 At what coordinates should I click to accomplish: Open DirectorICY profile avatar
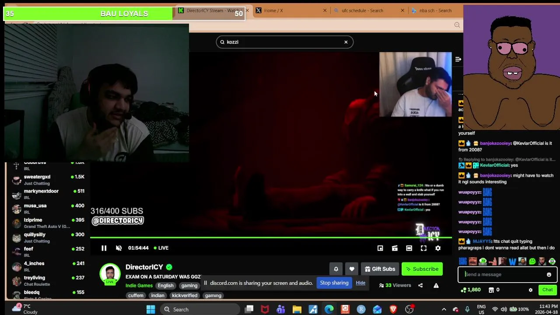click(110, 274)
